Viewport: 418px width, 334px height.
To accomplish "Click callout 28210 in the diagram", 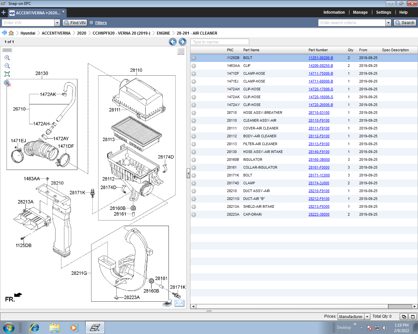I will [x=57, y=183].
